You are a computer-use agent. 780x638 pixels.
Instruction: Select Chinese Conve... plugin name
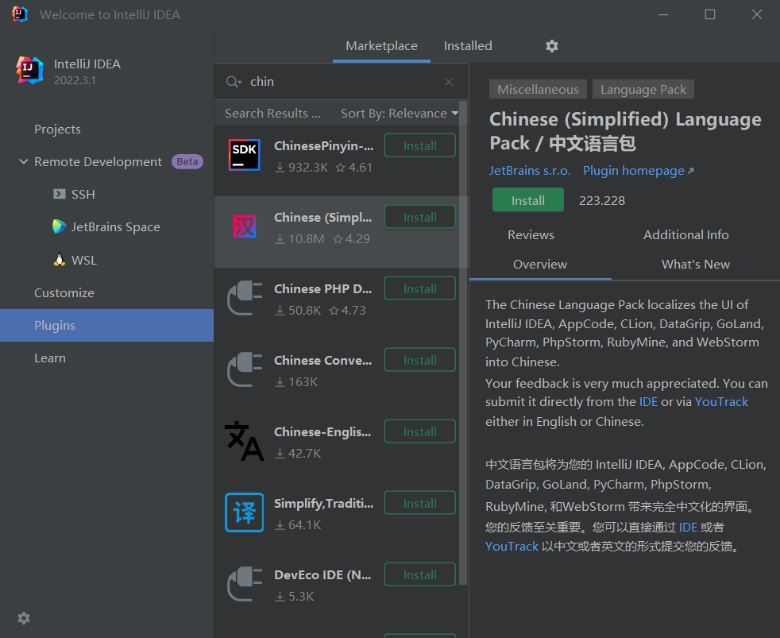(322, 360)
